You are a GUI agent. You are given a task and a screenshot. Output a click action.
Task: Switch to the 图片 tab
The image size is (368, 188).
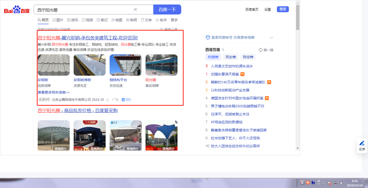[58, 20]
